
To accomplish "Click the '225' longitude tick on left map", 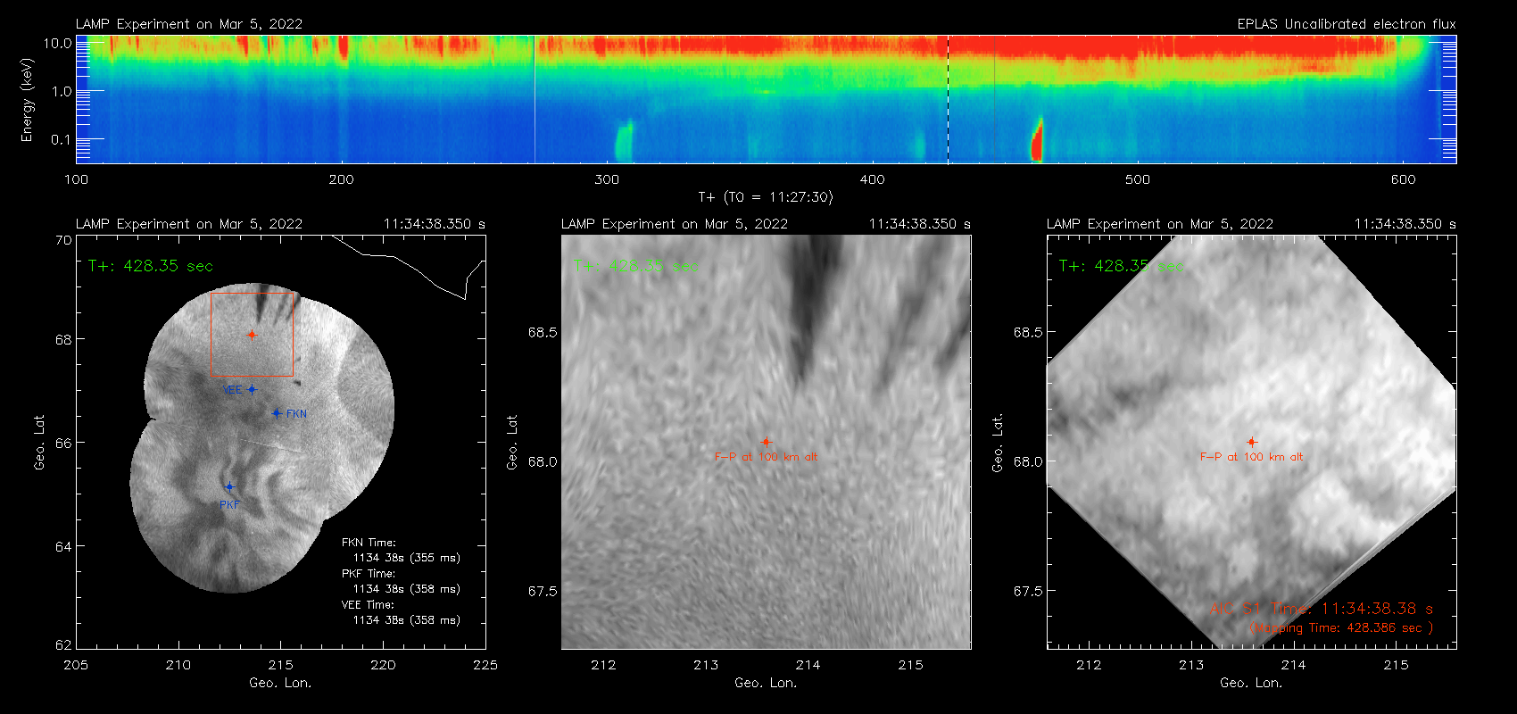I will pyautogui.click(x=485, y=665).
